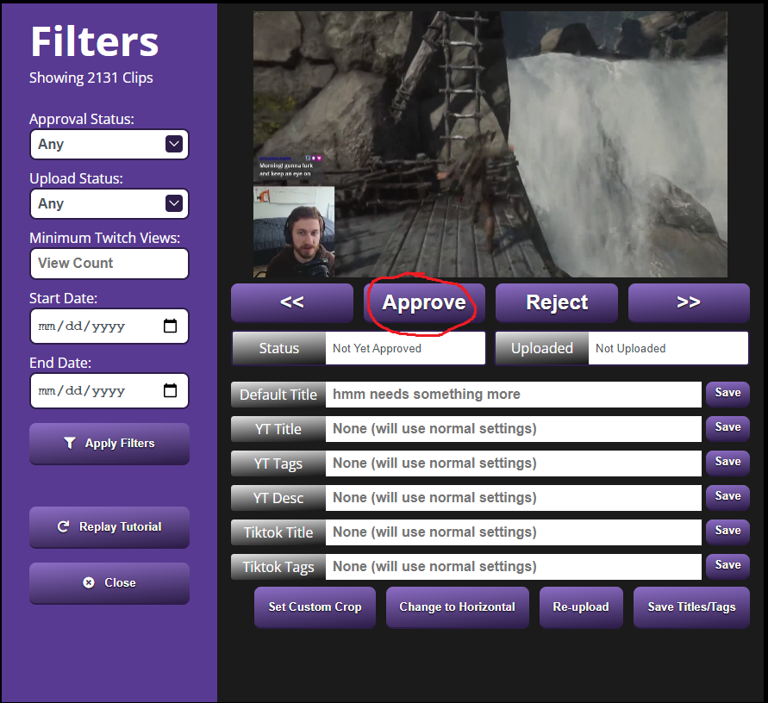Click the Start Date field
The image size is (768, 703).
pos(109,326)
